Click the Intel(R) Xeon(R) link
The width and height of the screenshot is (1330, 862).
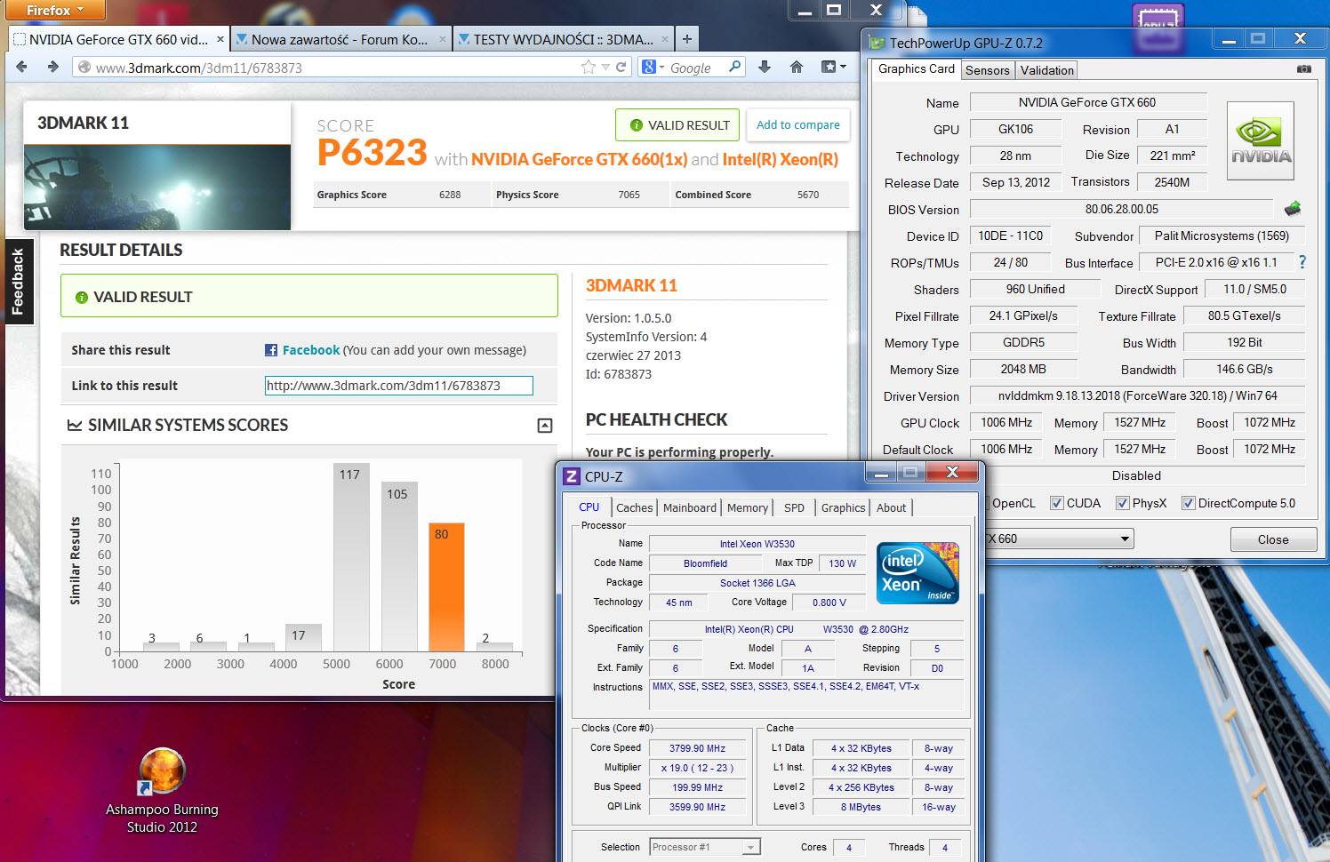(x=781, y=159)
